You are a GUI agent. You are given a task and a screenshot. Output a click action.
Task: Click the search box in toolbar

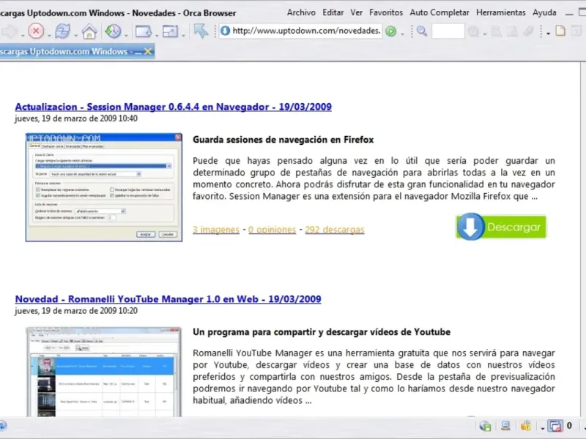click(448, 31)
